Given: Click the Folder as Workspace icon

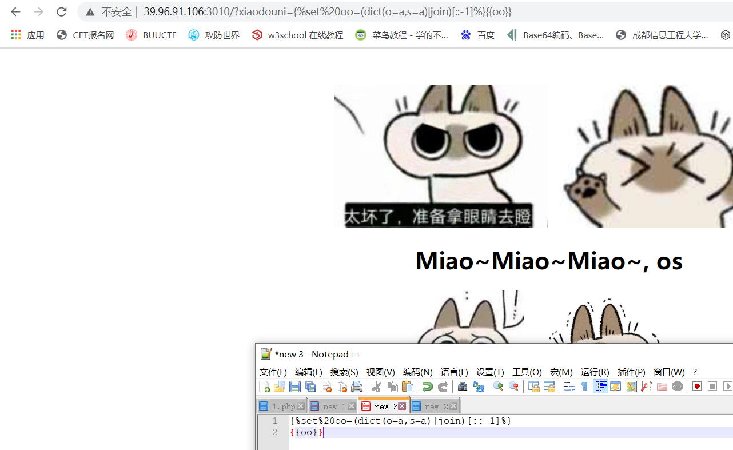Looking at the screenshot, I should [662, 387].
